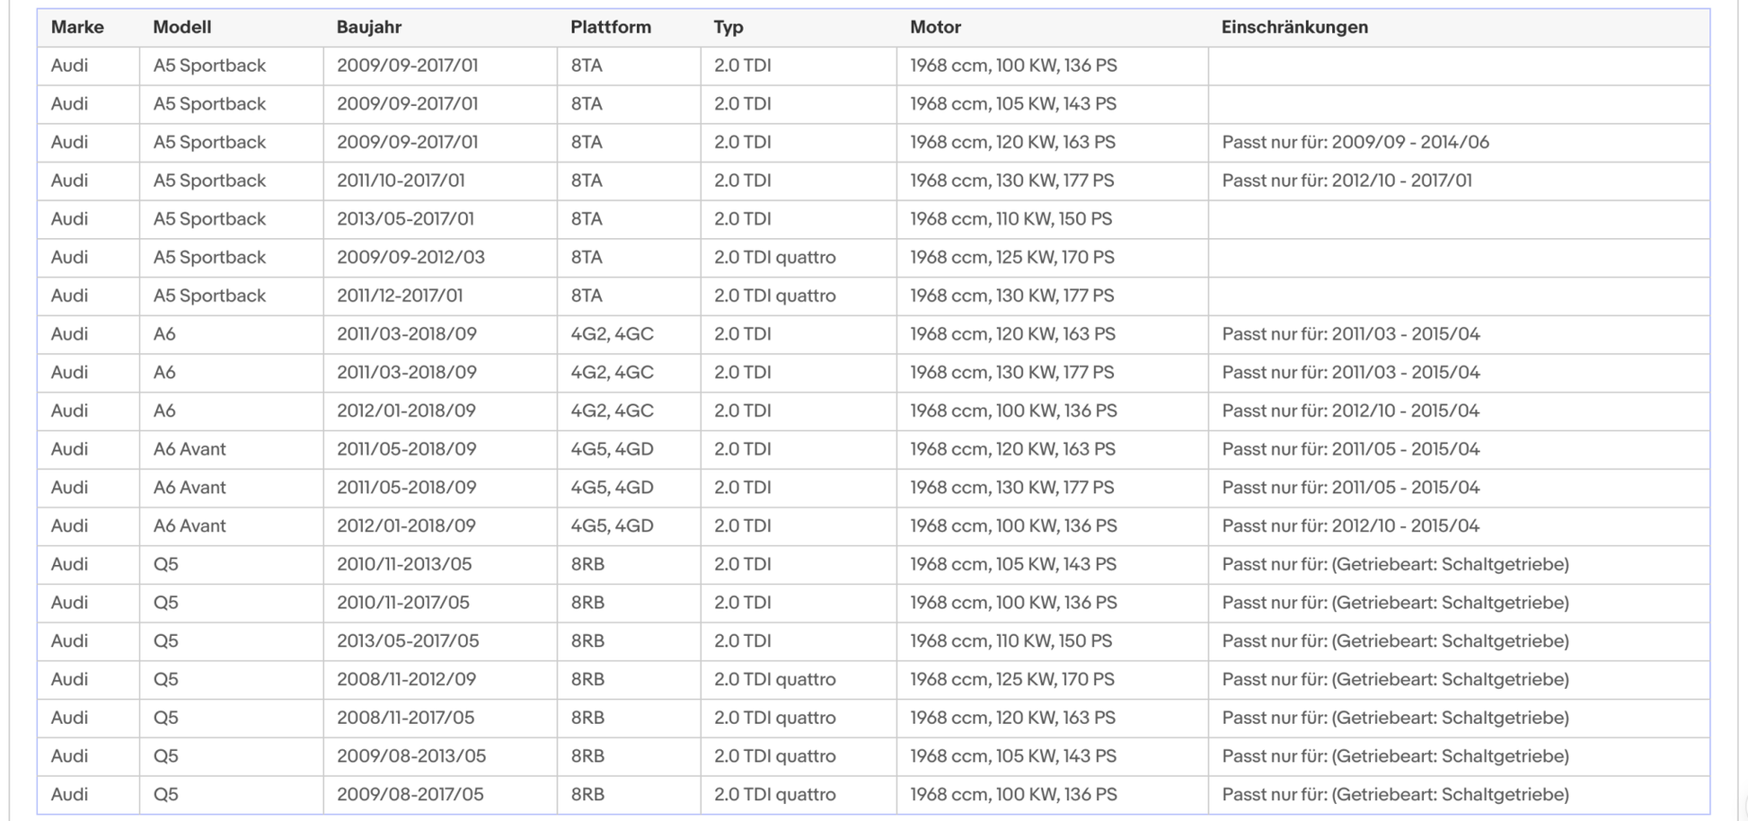Click Q5 Baujahr cell 2008/11-2017/05
This screenshot has height=821, width=1748.
[x=404, y=718]
